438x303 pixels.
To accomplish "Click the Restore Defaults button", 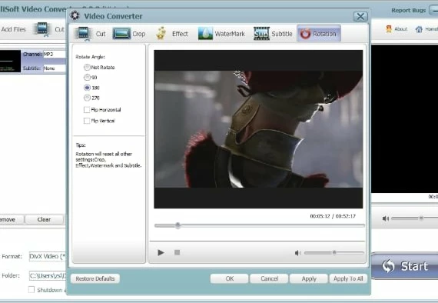I will [x=95, y=278].
